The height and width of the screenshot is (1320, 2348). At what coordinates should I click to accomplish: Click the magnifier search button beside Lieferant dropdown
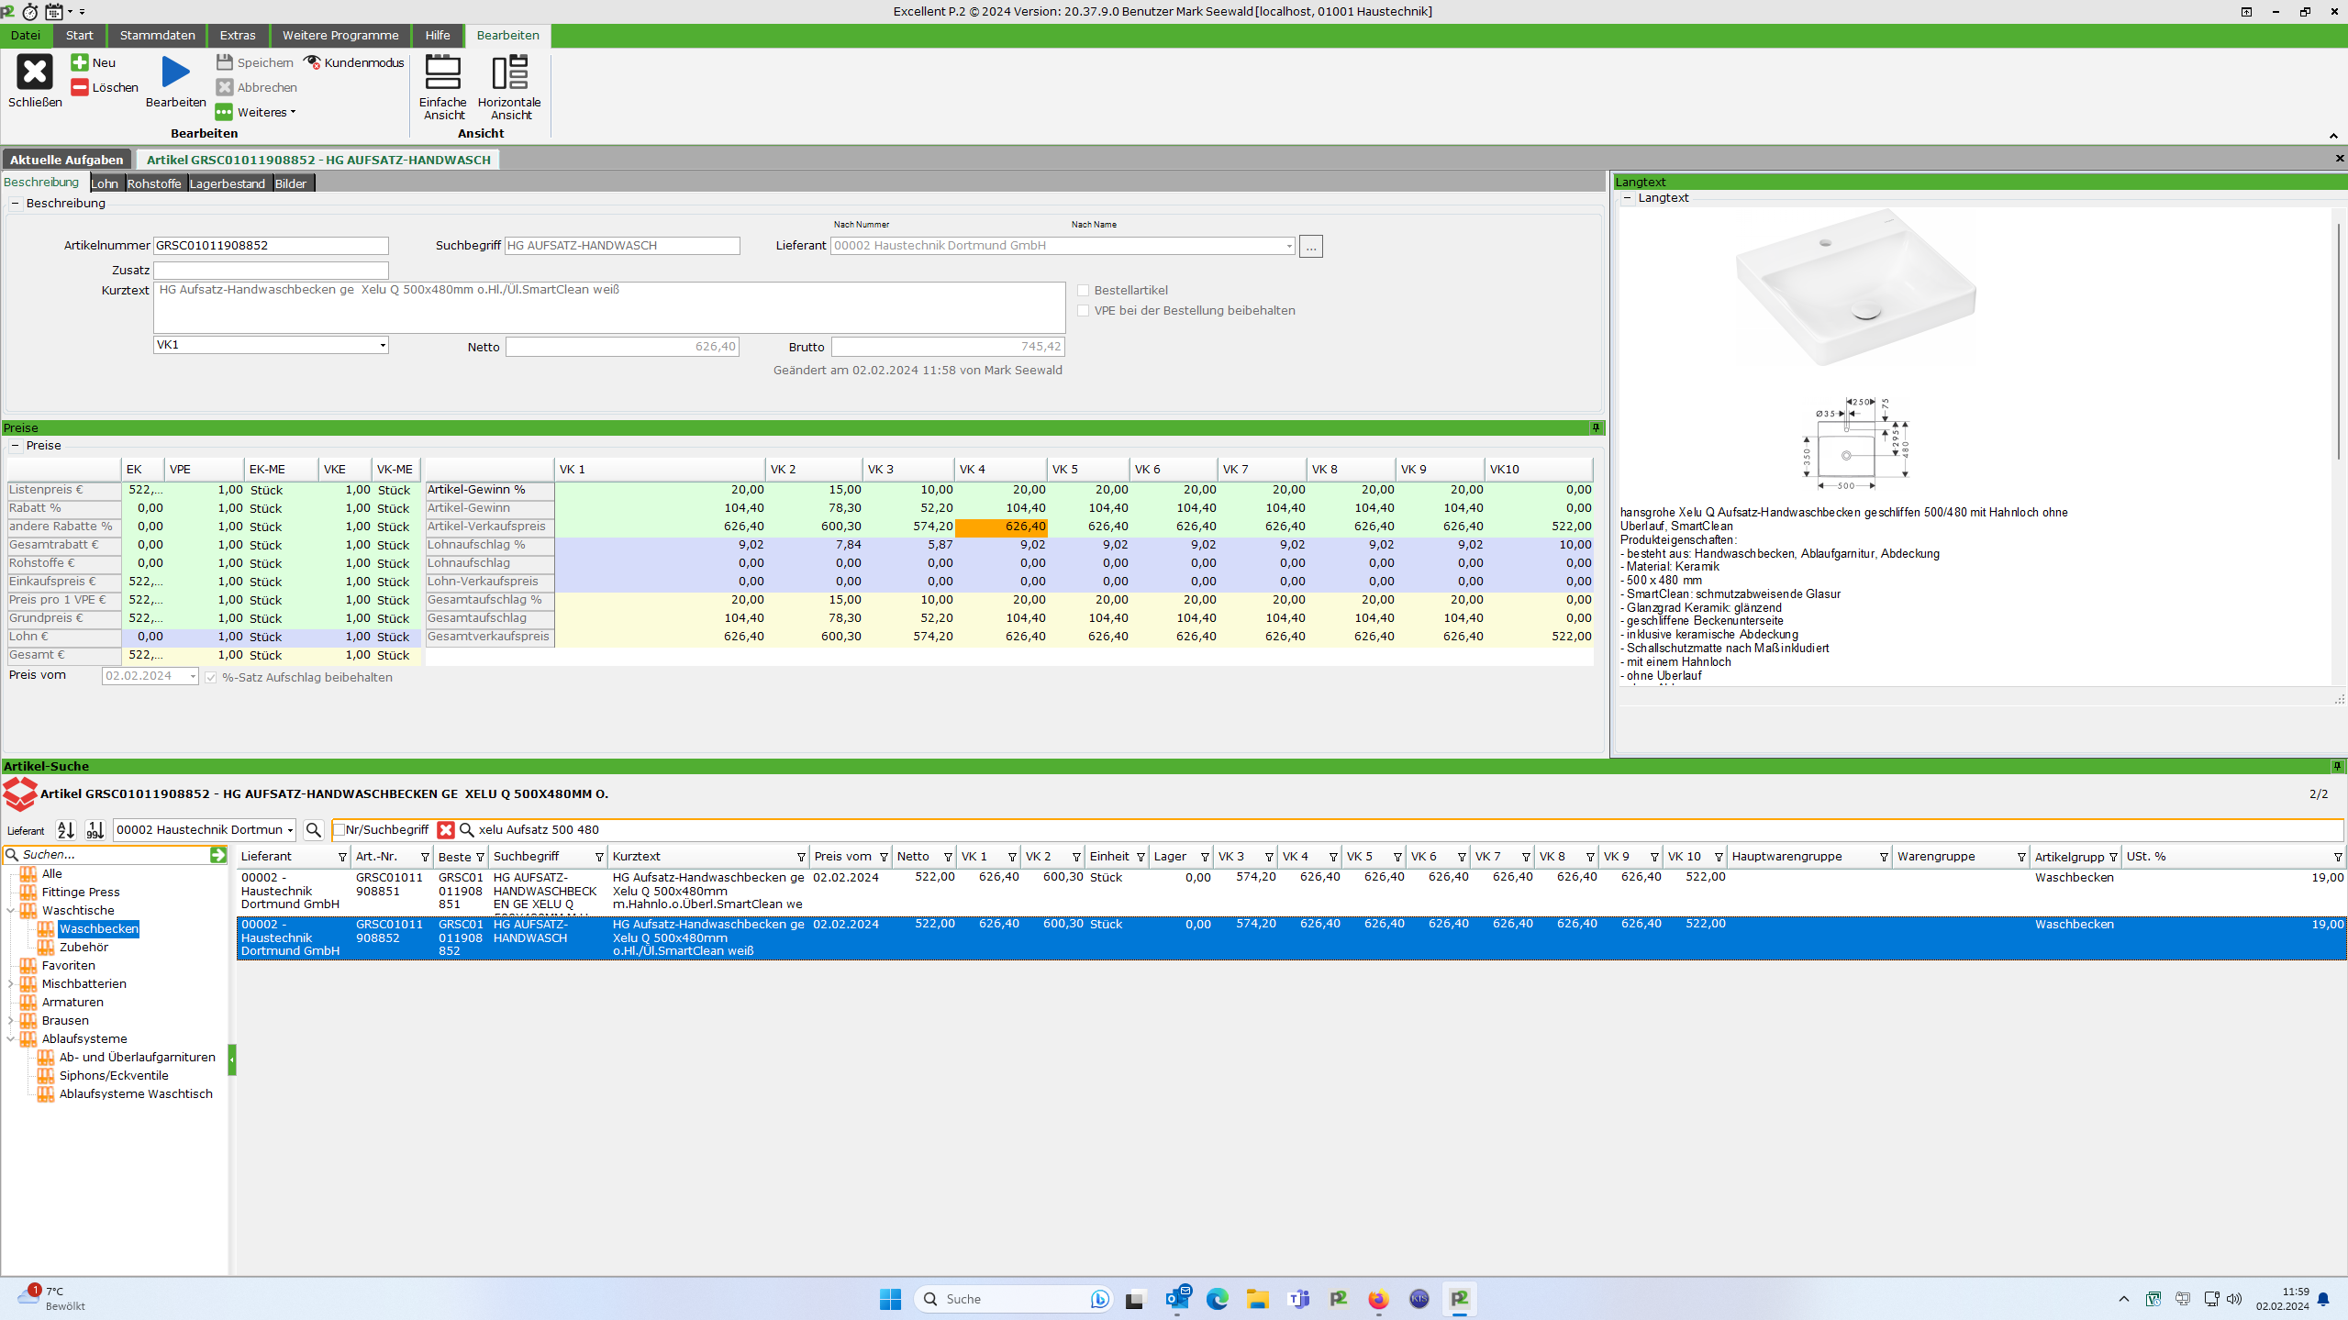point(313,829)
